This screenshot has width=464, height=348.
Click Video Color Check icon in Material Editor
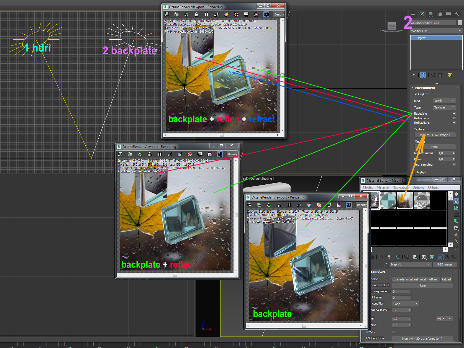456,221
